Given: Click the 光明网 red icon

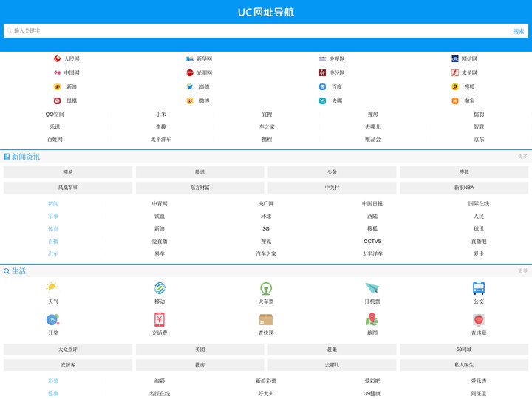Looking at the screenshot, I should 190,72.
